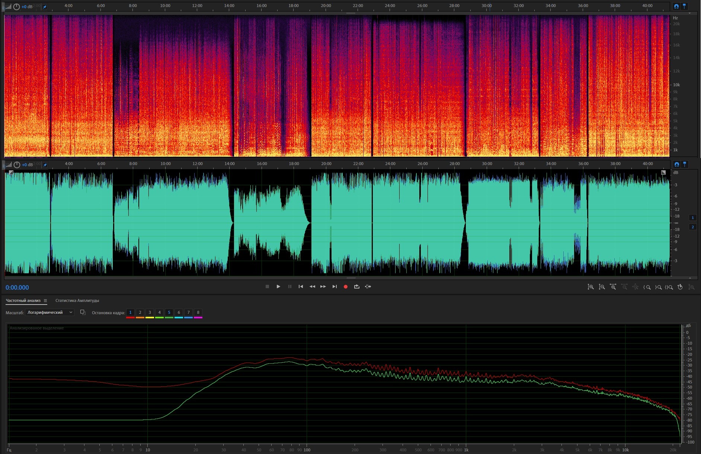
Task: Click Zoom to In Point icon
Action: tap(647, 287)
